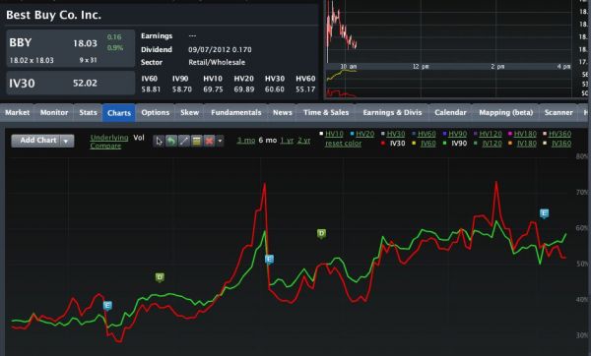Open the Fundamentals tab
The width and height of the screenshot is (591, 356).
[236, 112]
